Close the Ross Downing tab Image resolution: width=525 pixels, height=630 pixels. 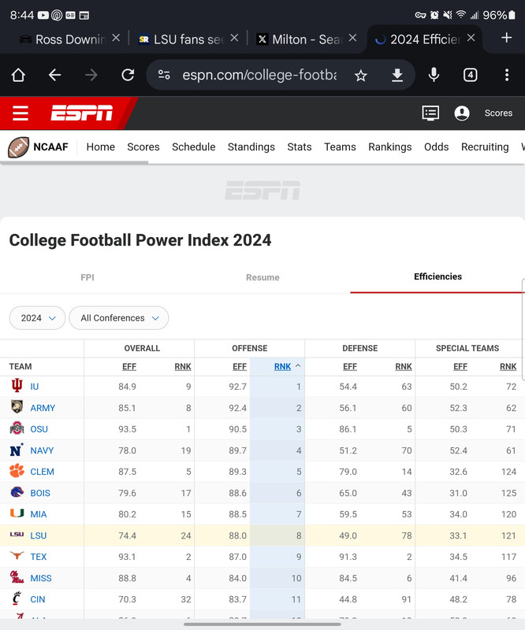point(116,38)
